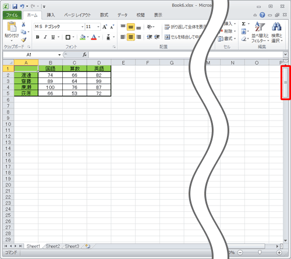
Task: Click the AutoSum sigma icon
Action: pos(244,24)
